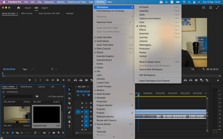Expand Program Monitor submenu
Image resolution: width=223 pixels, height=139 pixels.
114,105
